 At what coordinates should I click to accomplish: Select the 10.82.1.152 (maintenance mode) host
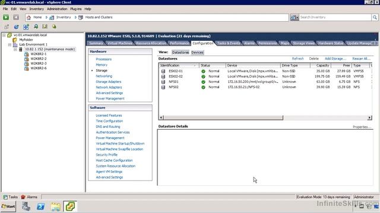click(50, 49)
